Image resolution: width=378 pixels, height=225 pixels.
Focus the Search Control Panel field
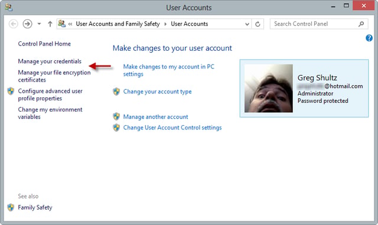point(319,24)
